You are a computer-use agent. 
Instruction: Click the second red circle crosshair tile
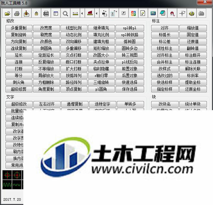tap(17, 175)
